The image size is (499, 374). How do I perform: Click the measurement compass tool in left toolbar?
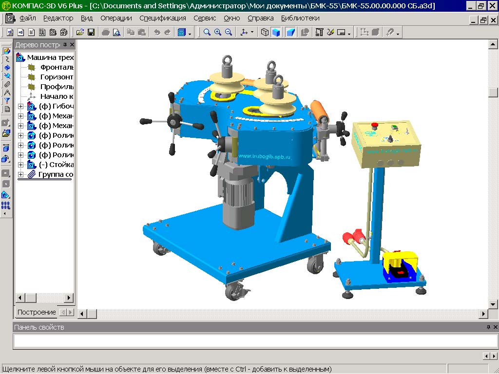point(7,93)
